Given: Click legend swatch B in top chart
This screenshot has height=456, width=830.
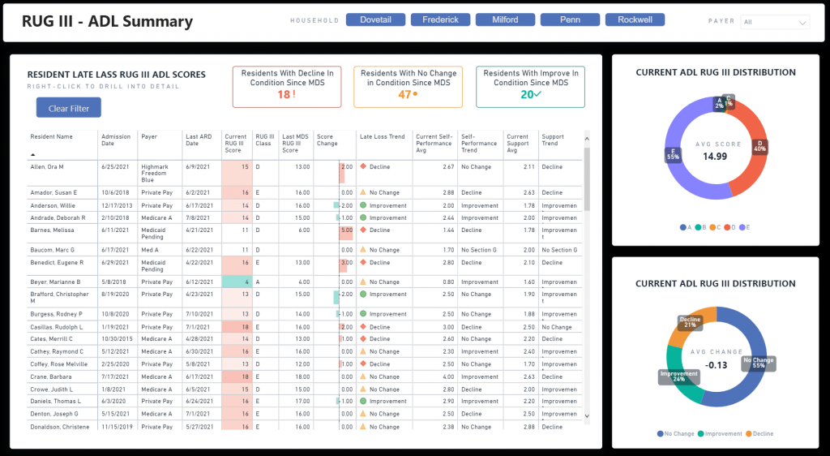Looking at the screenshot, I should [x=698, y=227].
